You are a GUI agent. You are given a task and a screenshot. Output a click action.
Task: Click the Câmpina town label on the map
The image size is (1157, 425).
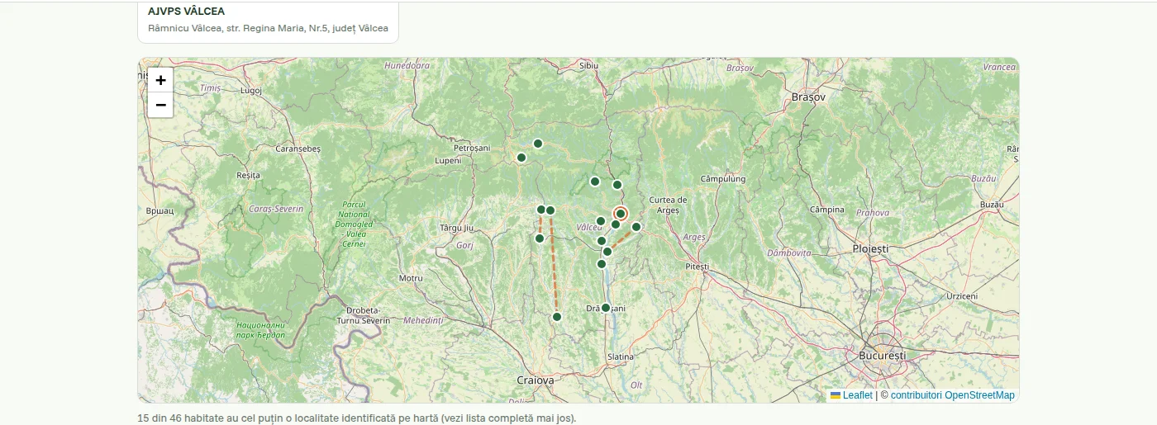click(x=827, y=210)
